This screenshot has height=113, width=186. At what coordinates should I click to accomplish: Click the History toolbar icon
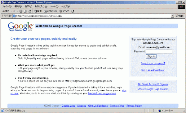pyautogui.click(x=73, y=11)
